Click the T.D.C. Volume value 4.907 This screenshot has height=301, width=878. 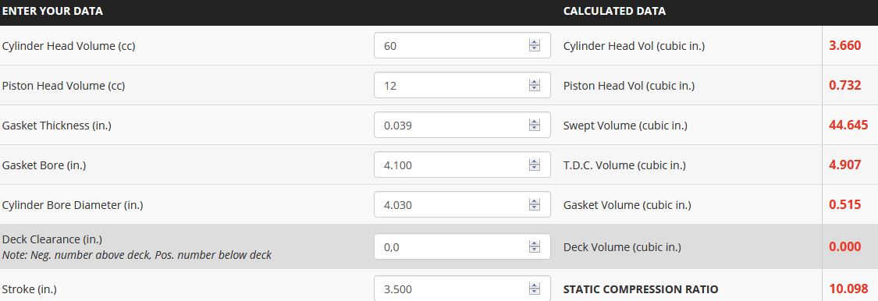tap(845, 165)
